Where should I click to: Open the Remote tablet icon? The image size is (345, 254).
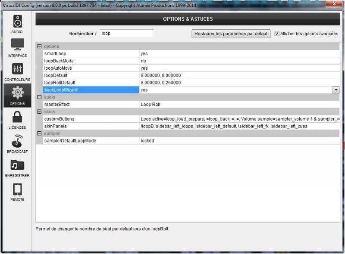(17, 189)
